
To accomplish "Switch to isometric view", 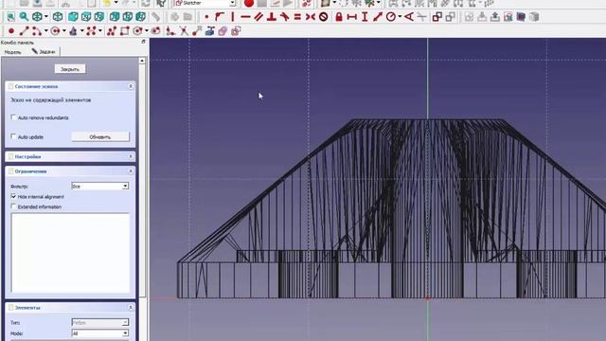I will (58, 17).
